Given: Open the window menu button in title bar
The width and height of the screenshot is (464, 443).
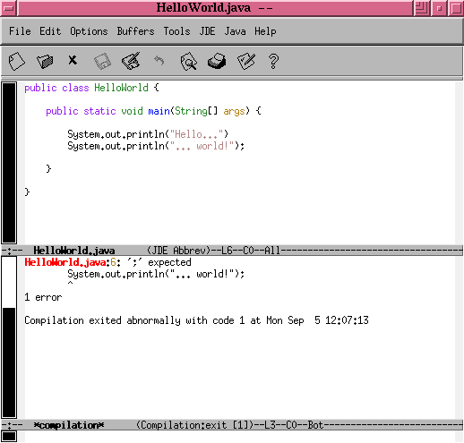Looking at the screenshot, I should click(9, 8).
